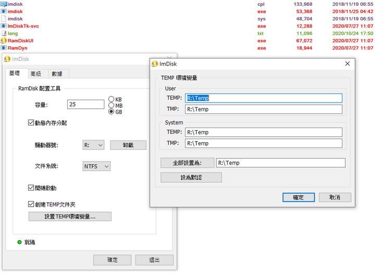Click the 退出 exit button
Image resolution: width=375 pixels, height=276 pixels.
tap(154, 260)
